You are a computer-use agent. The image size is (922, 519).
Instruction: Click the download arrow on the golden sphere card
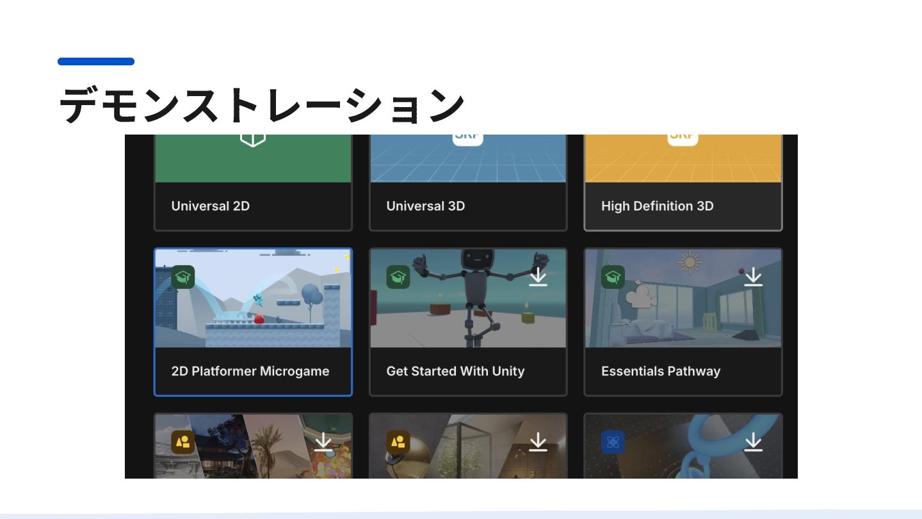pos(538,442)
